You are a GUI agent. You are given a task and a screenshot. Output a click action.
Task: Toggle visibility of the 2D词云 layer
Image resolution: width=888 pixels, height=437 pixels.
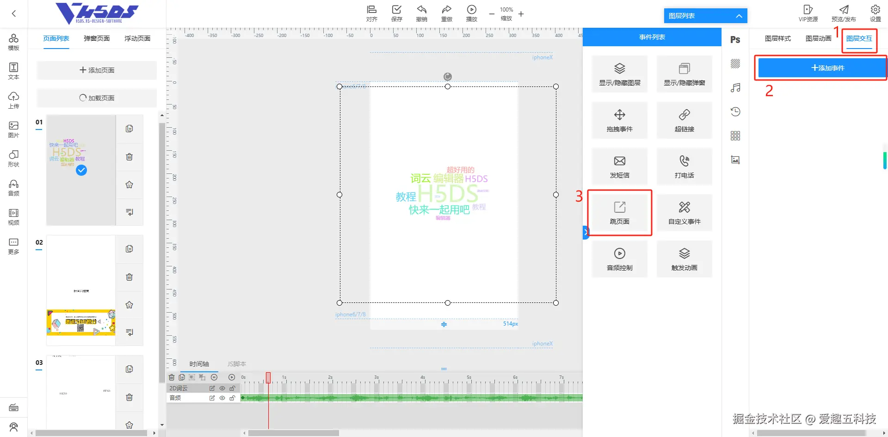coord(222,388)
